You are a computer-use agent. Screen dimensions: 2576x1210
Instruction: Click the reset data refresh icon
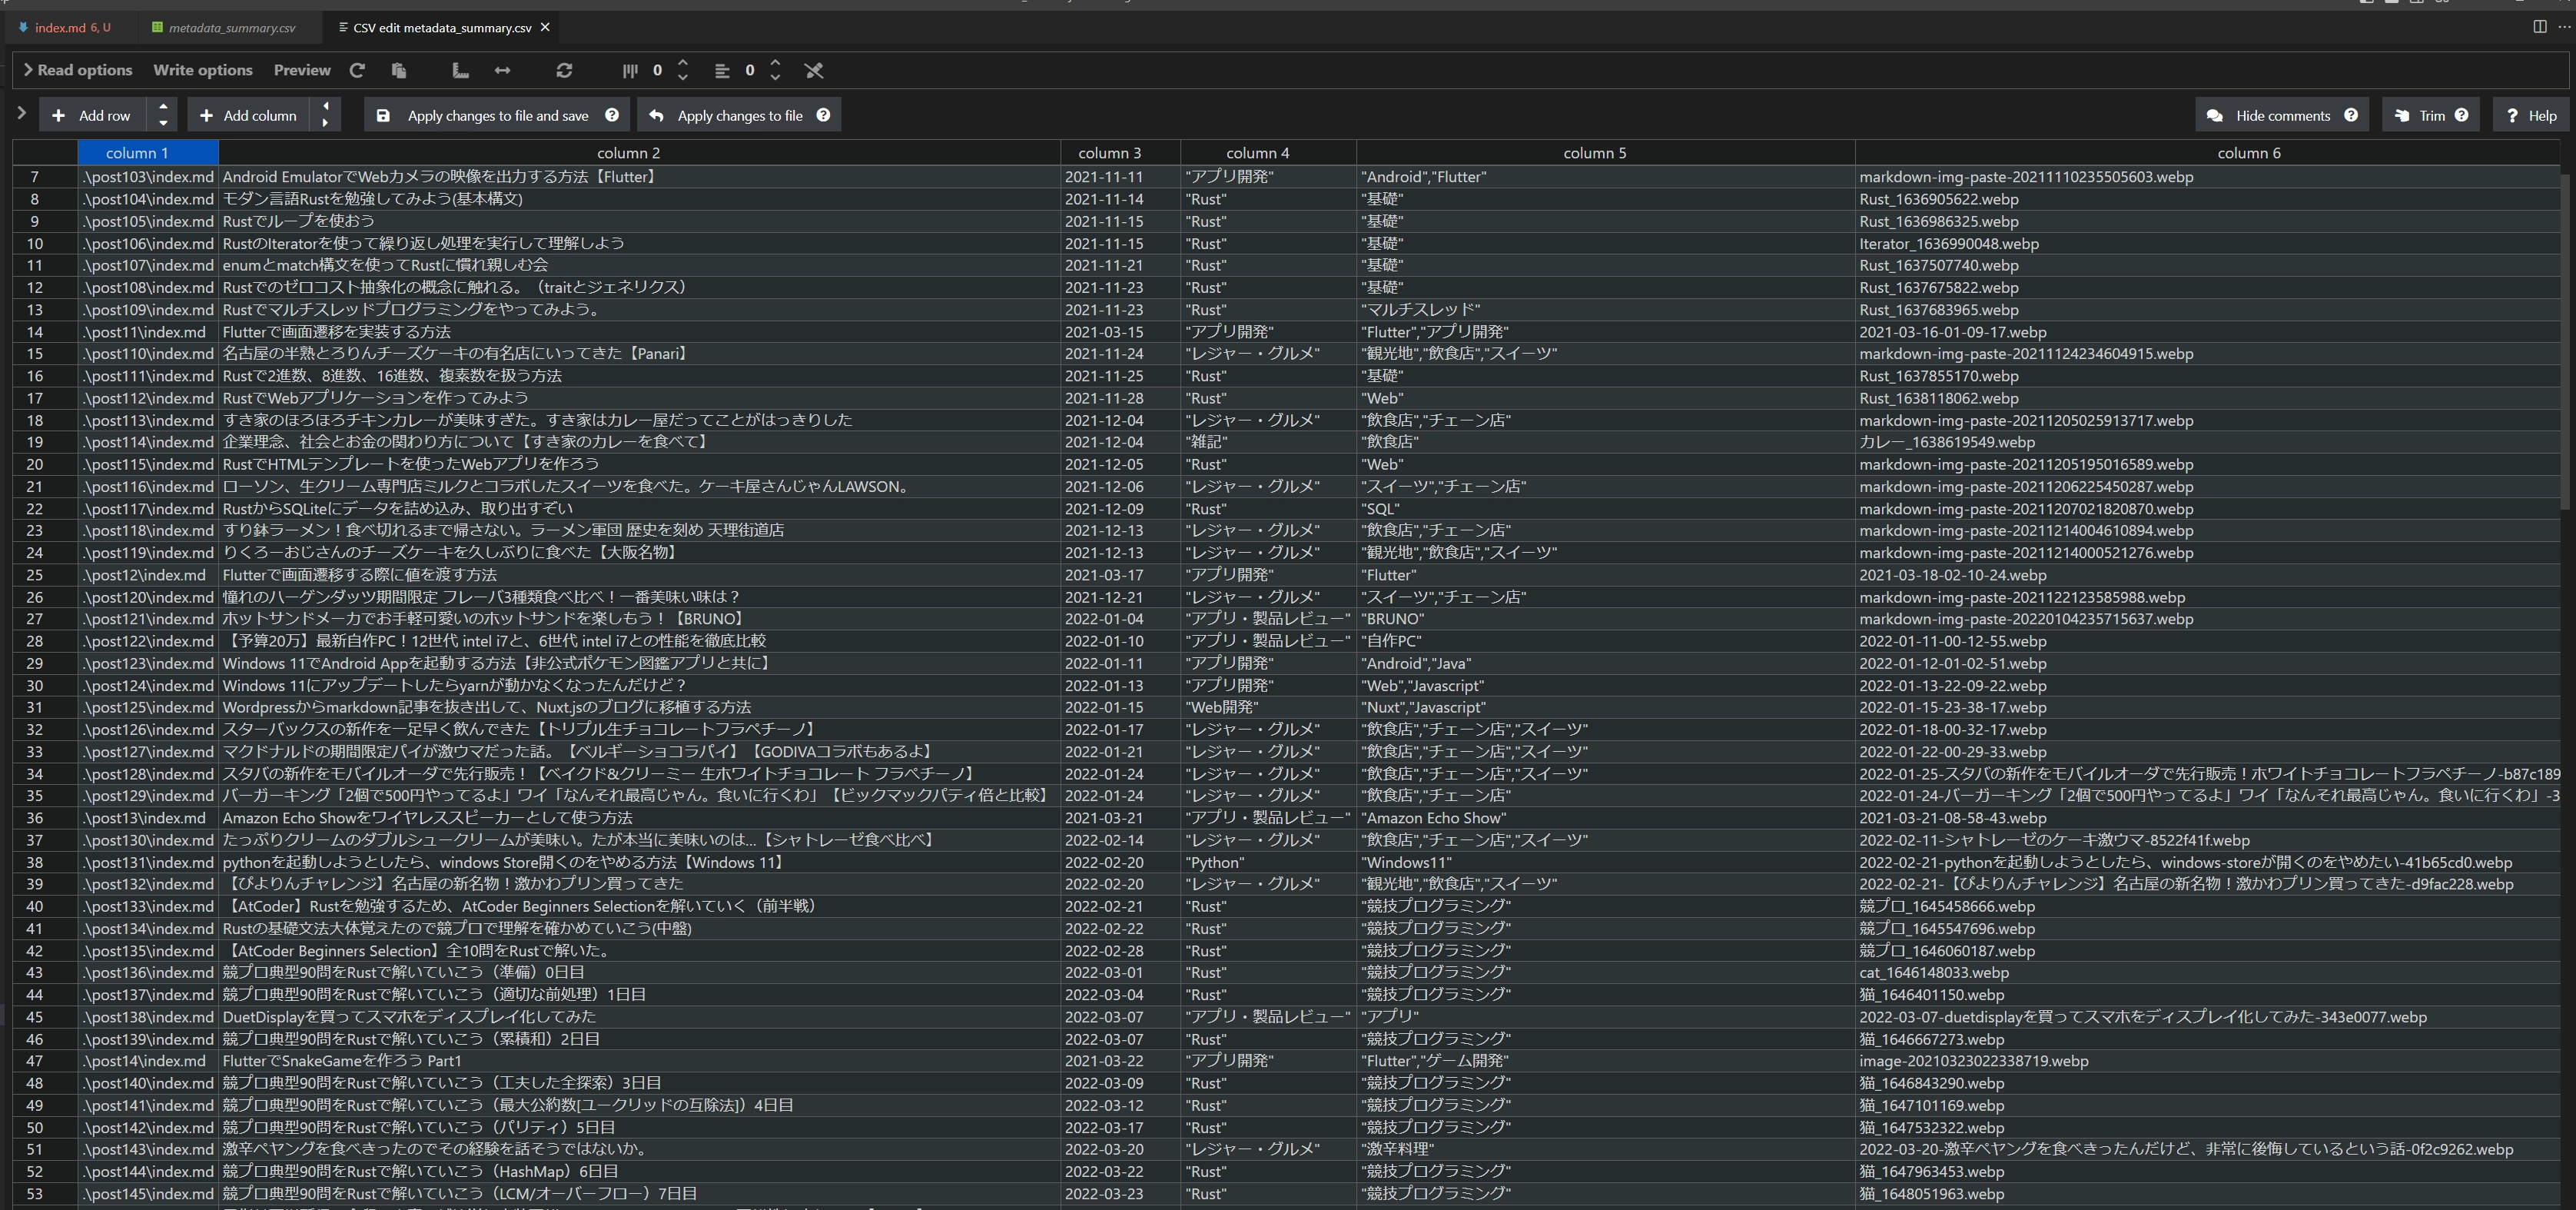[565, 70]
